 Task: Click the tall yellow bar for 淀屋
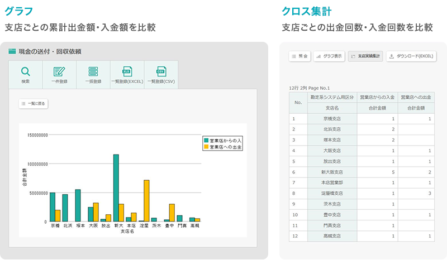click(146, 200)
